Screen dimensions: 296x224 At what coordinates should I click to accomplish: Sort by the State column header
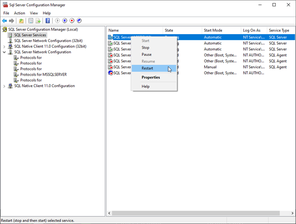pos(182,30)
